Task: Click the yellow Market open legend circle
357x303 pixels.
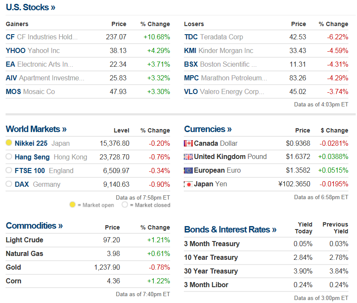Action: [x=72, y=205]
